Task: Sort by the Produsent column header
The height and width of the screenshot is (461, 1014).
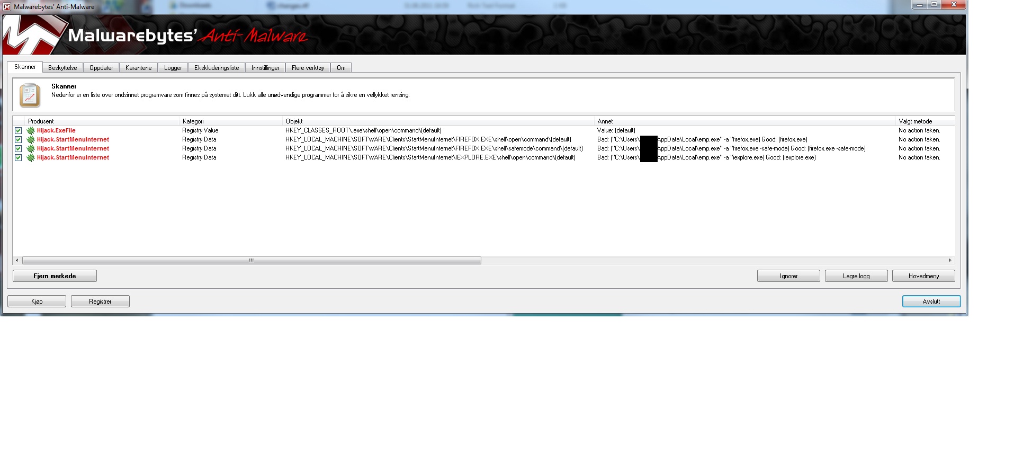Action: pyautogui.click(x=102, y=121)
